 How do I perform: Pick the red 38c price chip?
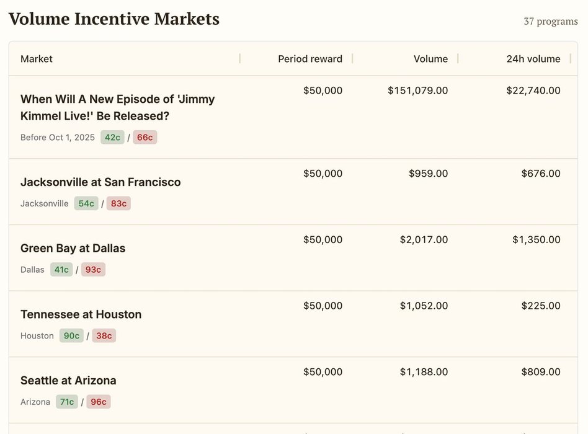click(x=104, y=336)
